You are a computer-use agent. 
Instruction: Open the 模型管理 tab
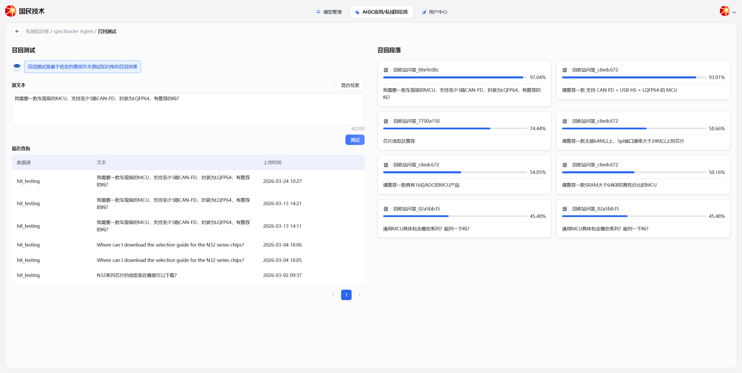329,12
